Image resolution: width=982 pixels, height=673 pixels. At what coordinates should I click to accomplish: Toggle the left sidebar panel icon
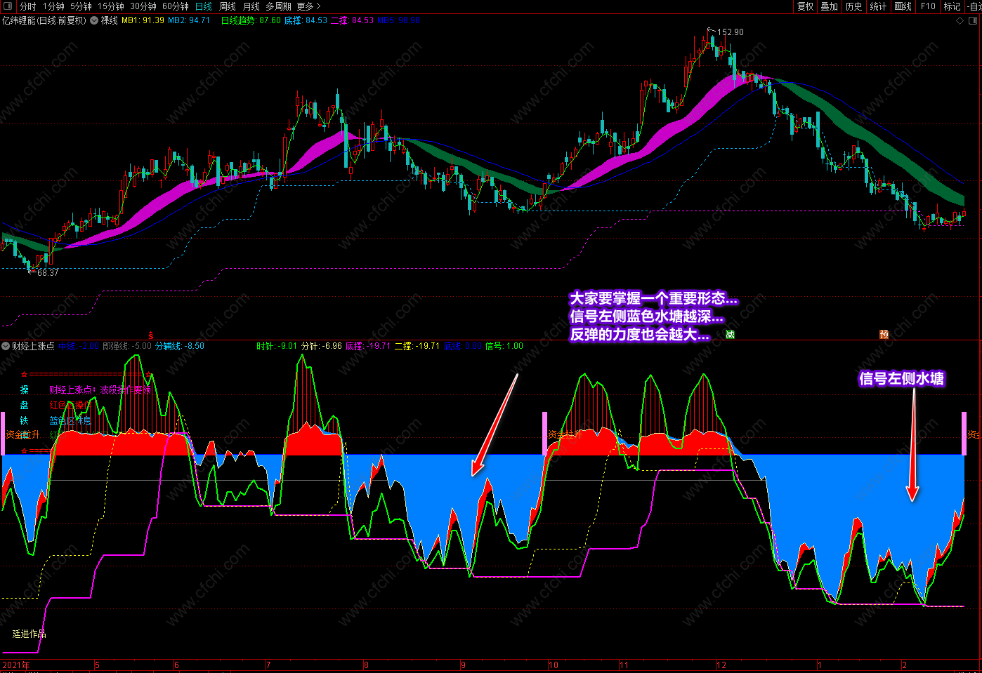coord(8,6)
